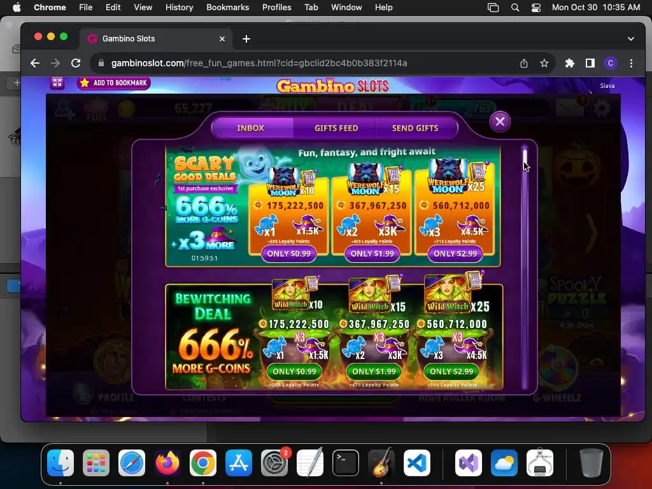This screenshot has width=652, height=489.
Task: Open the Bookmarks menu
Action: click(227, 7)
